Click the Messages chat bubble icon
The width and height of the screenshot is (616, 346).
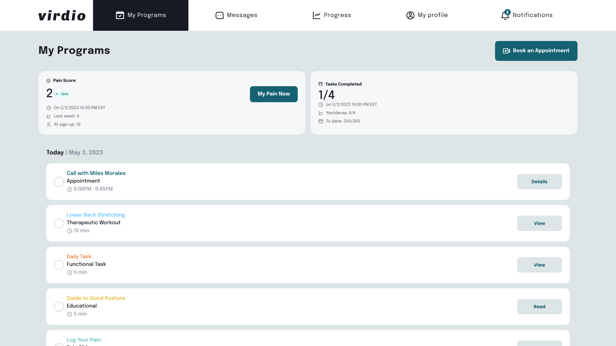coord(219,15)
